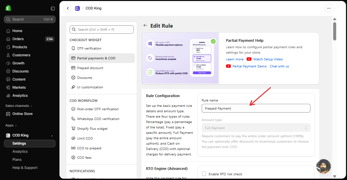
Task: Open Help & Support under COD King
Action: pos(30,168)
